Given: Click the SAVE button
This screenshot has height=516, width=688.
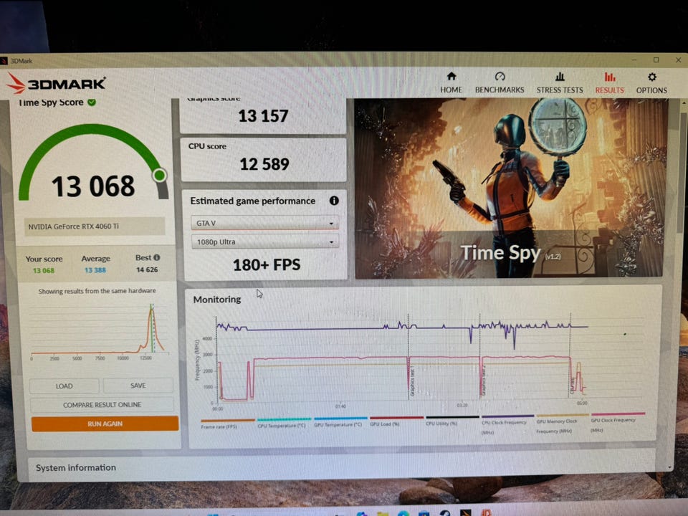Looking at the screenshot, I should point(138,386).
